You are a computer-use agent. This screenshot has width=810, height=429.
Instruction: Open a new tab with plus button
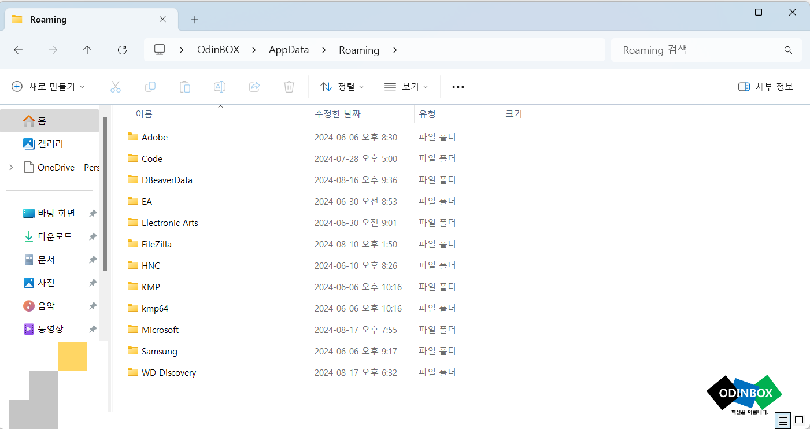(195, 20)
